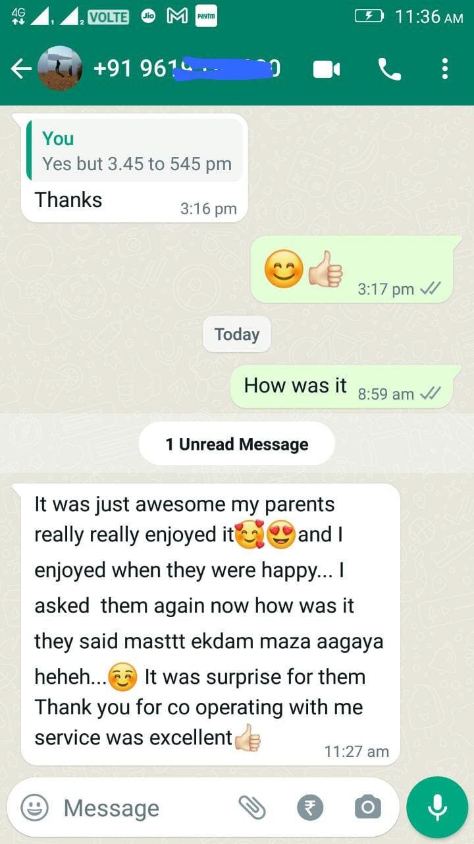This screenshot has height=844, width=474.
Task: Open the Gmail notification icon in status bar
Action: point(176,16)
